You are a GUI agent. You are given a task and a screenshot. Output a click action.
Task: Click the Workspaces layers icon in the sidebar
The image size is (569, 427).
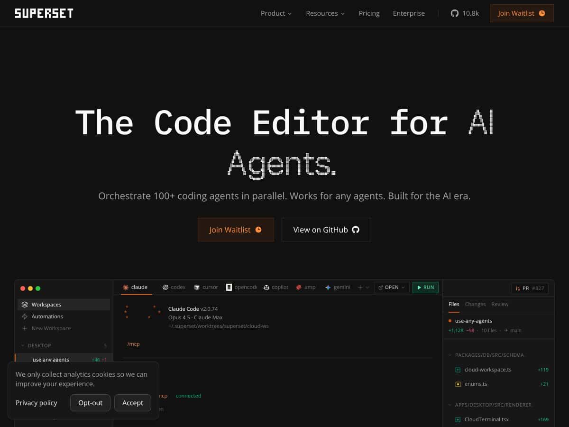tap(25, 305)
